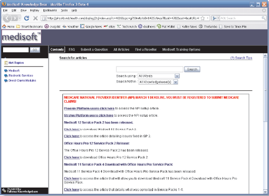Open the File menu
269x196 pixels.
5,10
